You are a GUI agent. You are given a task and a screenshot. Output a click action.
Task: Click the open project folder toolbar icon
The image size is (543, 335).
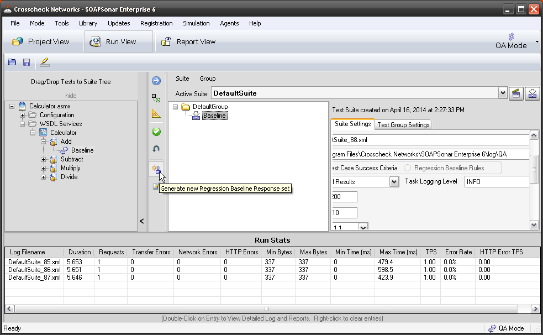coord(12,62)
